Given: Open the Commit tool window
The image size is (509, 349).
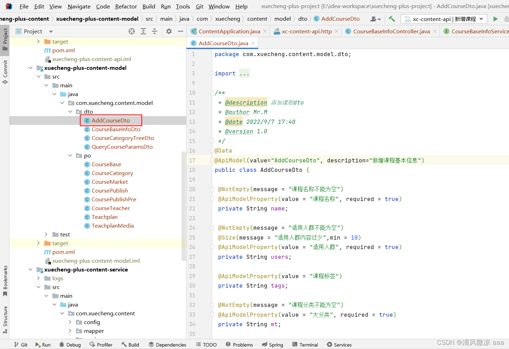Looking at the screenshot, I should tap(5, 72).
